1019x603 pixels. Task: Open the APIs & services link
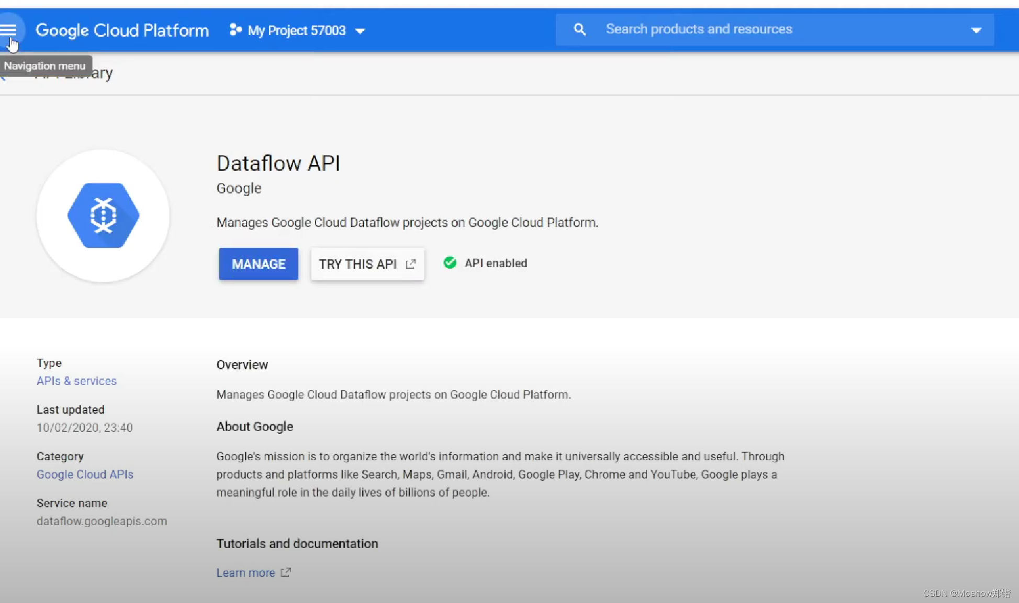76,381
